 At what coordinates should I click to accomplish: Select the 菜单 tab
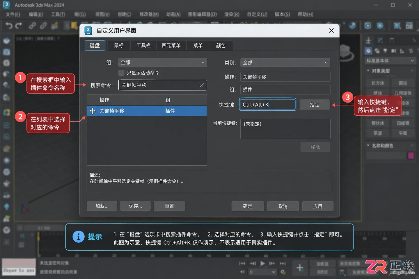pos(198,46)
